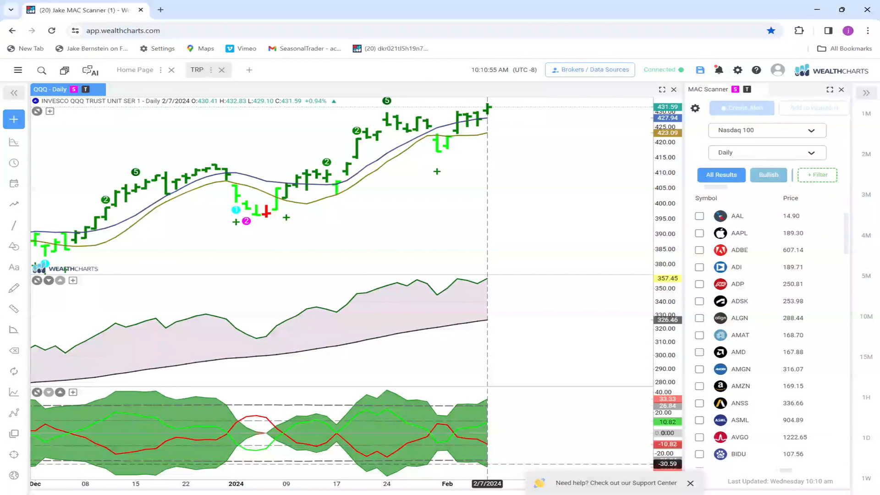
Task: Check the AMD symbol checkbox
Action: [699, 352]
